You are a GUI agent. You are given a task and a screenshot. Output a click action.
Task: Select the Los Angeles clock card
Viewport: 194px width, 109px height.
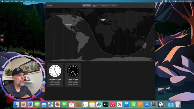pos(55,75)
